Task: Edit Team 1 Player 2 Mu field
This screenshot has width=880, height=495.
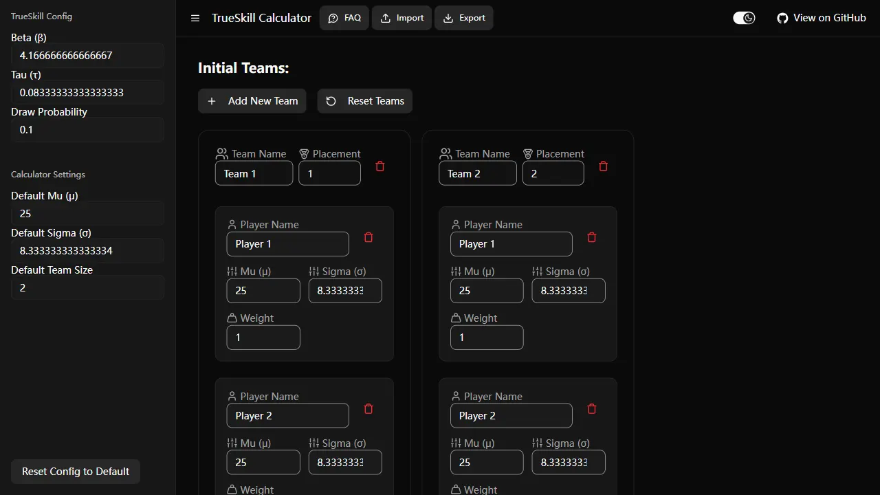Action: click(263, 463)
